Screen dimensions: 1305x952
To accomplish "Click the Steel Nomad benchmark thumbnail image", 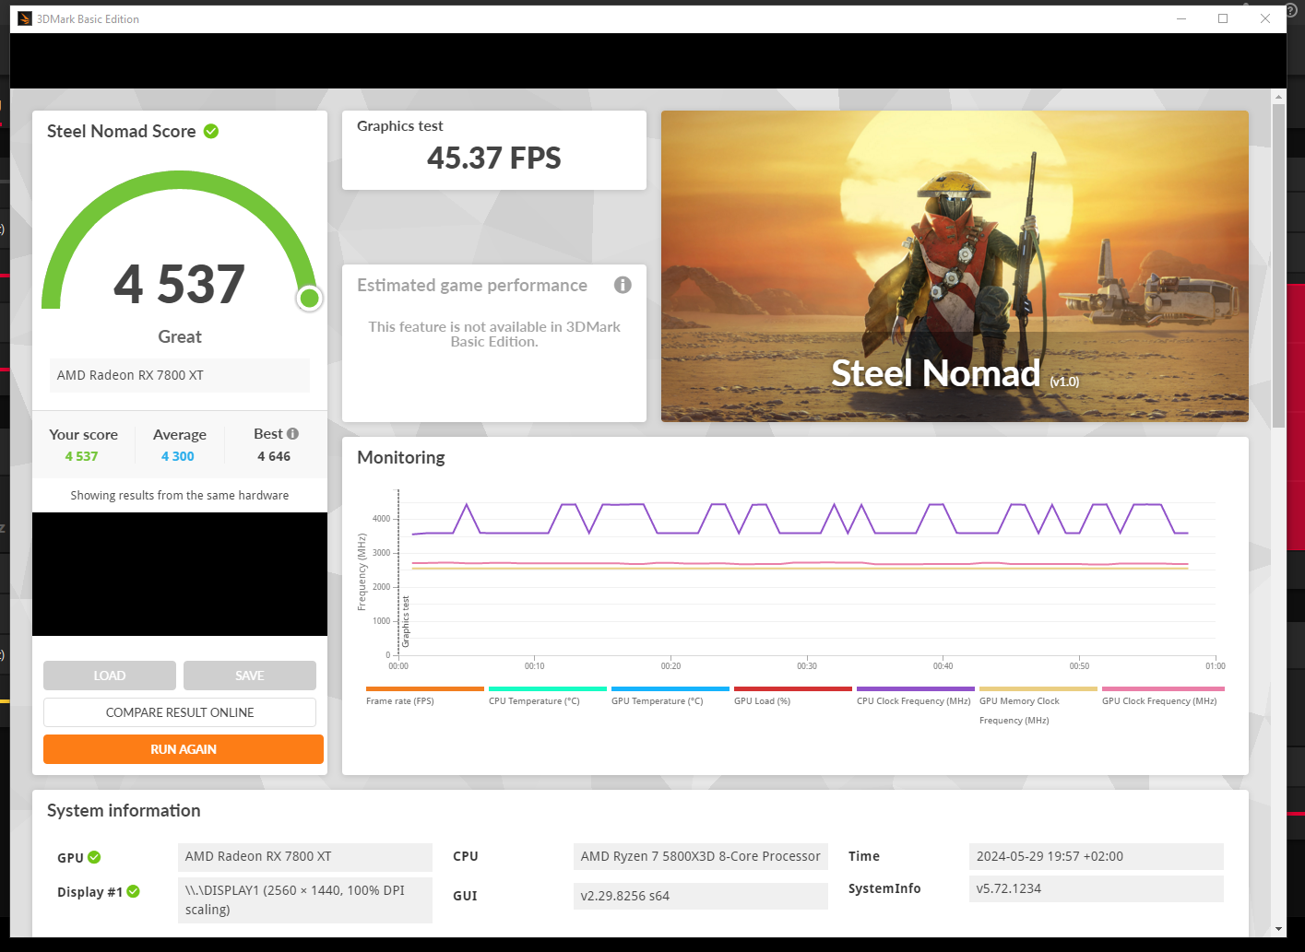I will (955, 266).
